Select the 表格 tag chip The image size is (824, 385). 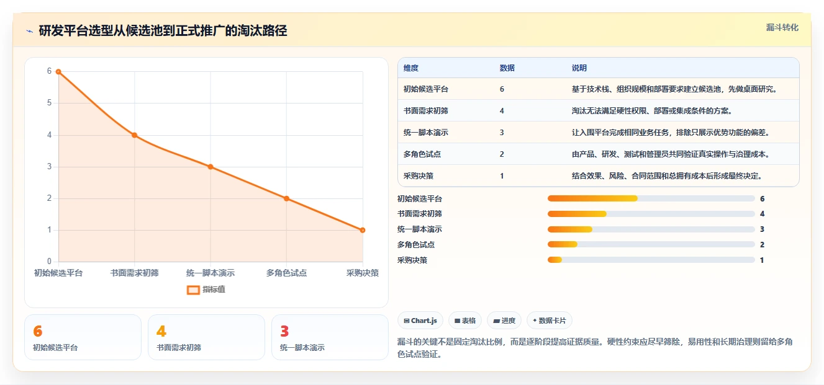pyautogui.click(x=465, y=321)
